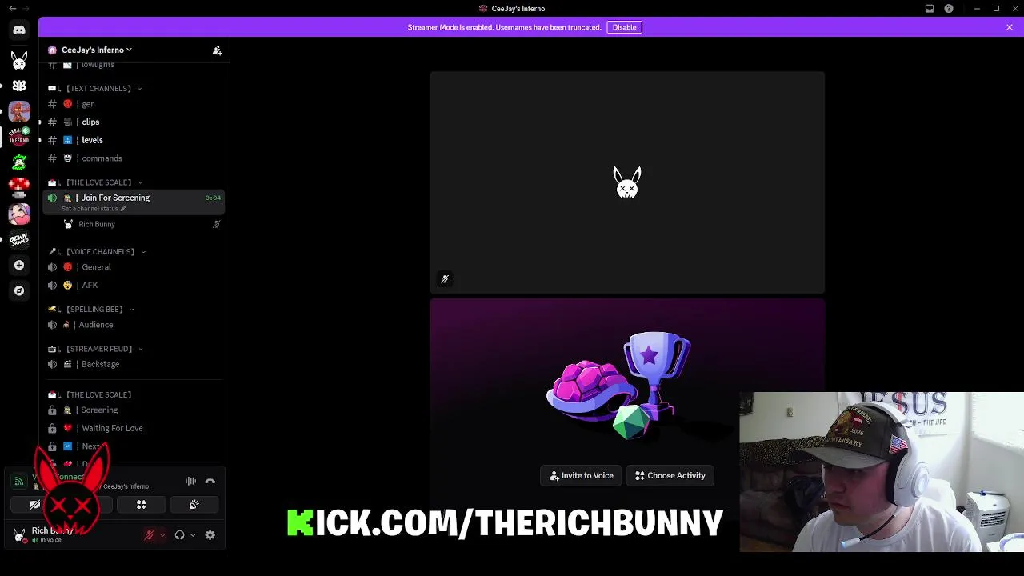Select Rich Bunny's voice participant tile
The image size is (1024, 576).
pos(627,182)
